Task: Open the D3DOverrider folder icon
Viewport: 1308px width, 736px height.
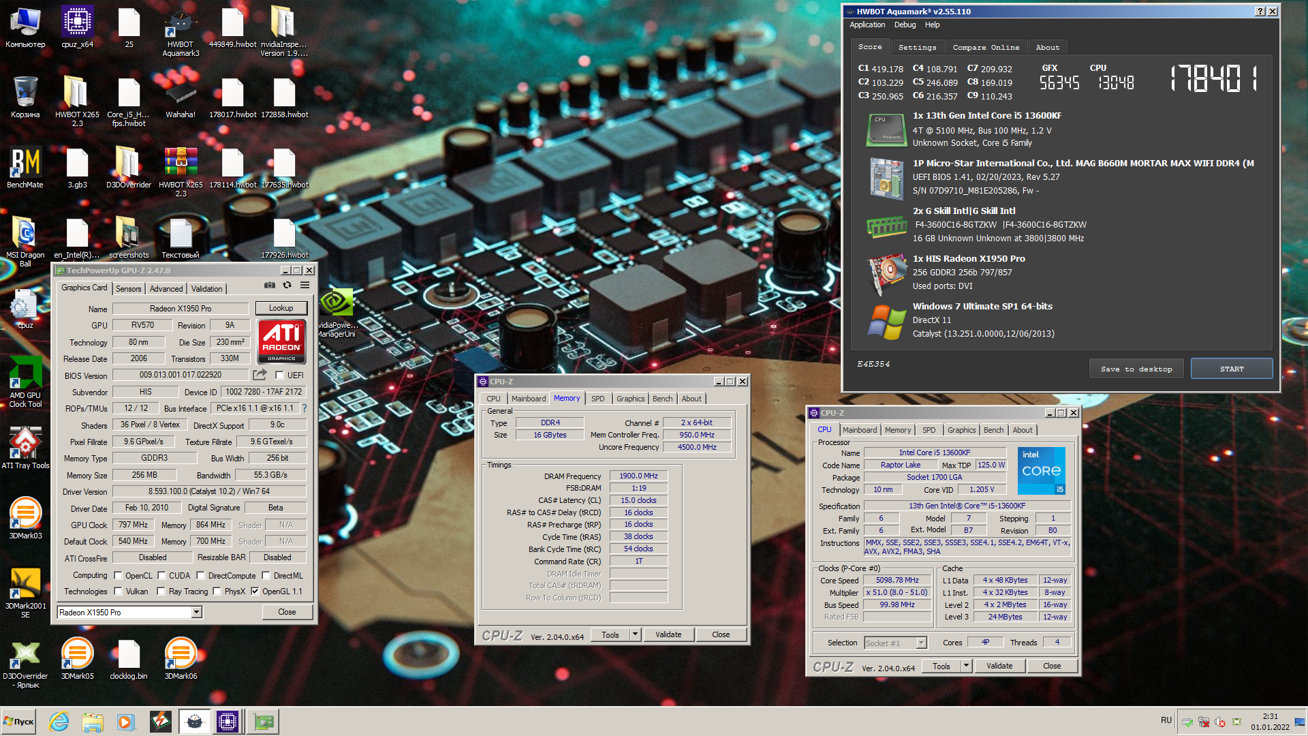Action: (x=129, y=168)
